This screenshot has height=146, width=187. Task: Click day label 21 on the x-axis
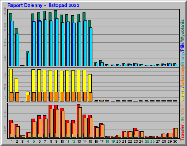coord(124,142)
